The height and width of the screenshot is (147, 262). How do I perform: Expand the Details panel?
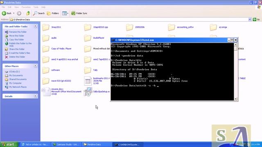[x=35, y=96]
